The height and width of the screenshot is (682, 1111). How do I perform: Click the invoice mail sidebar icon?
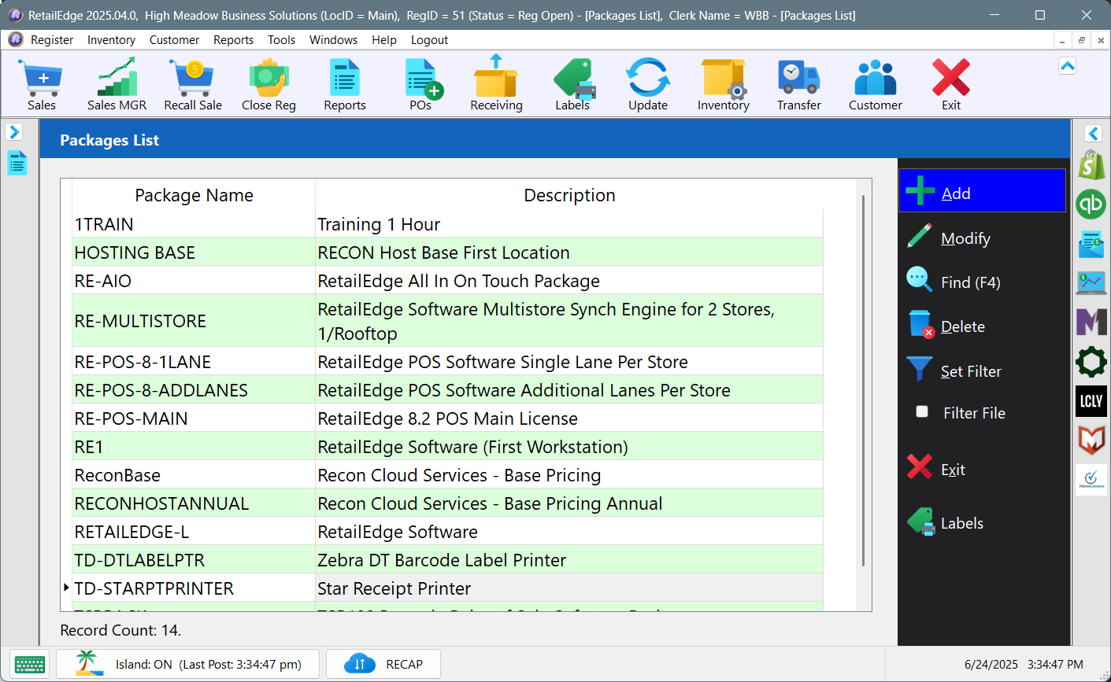[x=1091, y=244]
